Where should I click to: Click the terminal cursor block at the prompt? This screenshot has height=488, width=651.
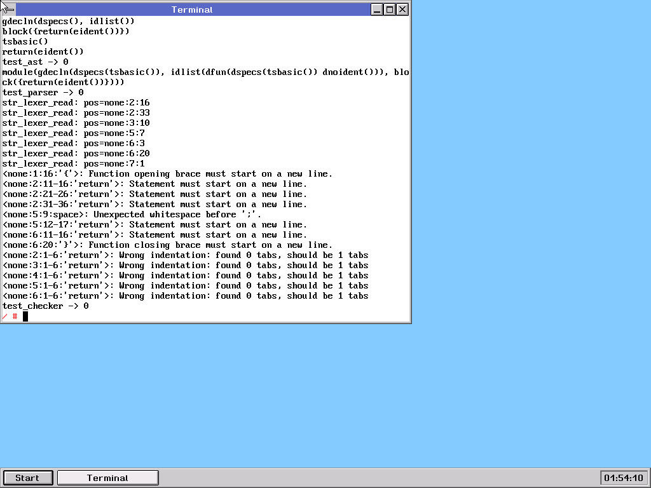[25, 316]
